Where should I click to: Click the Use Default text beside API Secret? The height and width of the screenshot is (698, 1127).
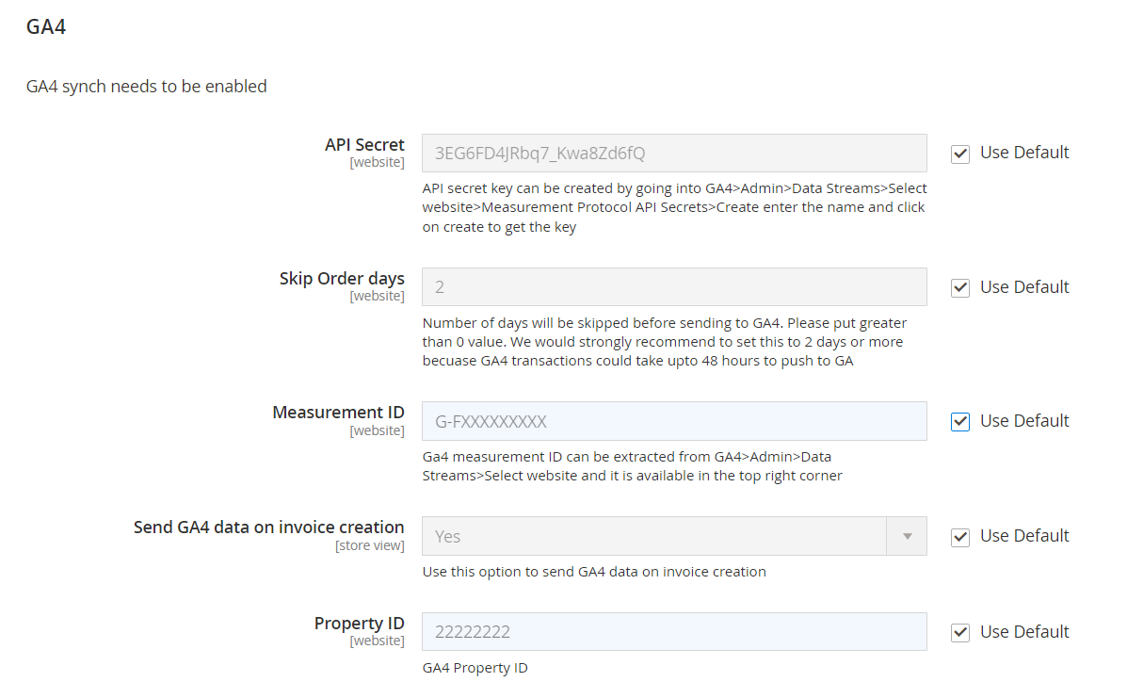[x=1024, y=153]
